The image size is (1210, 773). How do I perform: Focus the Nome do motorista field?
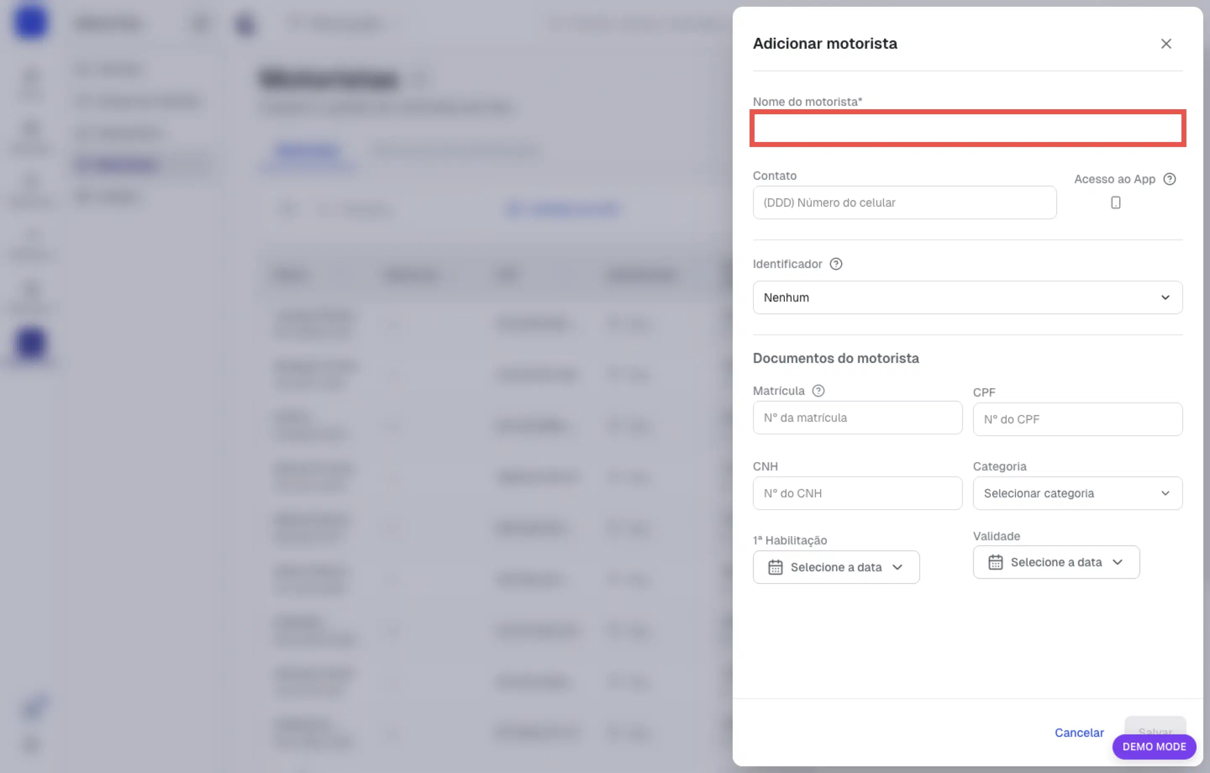[967, 128]
